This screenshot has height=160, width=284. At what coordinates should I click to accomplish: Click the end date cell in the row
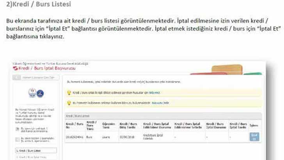pyautogui.click(x=127, y=137)
